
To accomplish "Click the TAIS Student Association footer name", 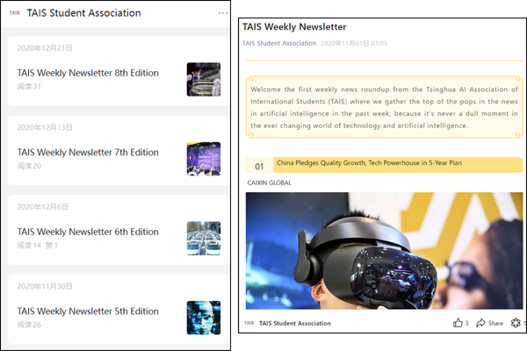I will [x=295, y=323].
